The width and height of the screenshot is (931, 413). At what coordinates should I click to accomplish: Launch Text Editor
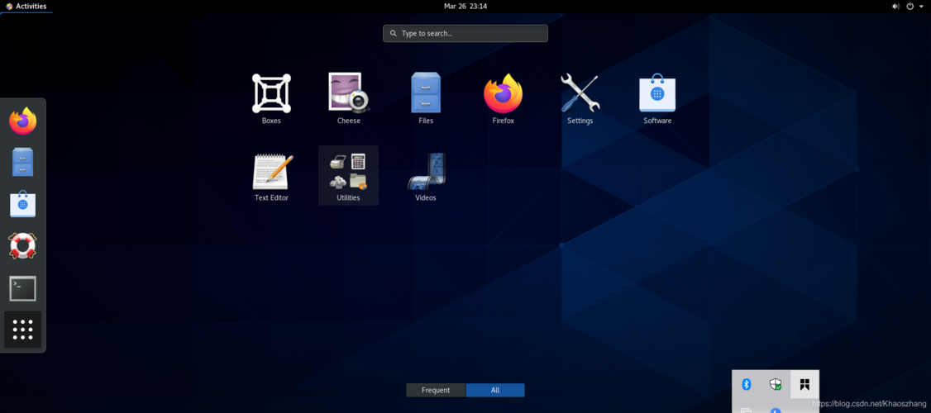(271, 177)
